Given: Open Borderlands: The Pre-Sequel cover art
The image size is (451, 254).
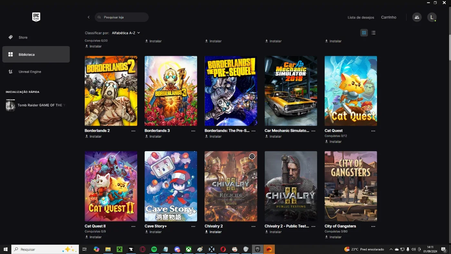Looking at the screenshot, I should tap(231, 91).
